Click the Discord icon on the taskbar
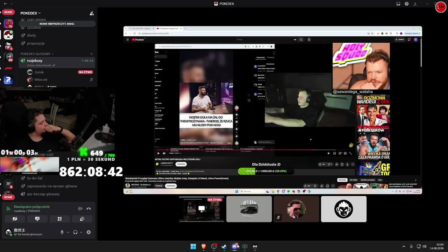Image resolution: width=448 pixels, height=252 pixels. [234, 246]
